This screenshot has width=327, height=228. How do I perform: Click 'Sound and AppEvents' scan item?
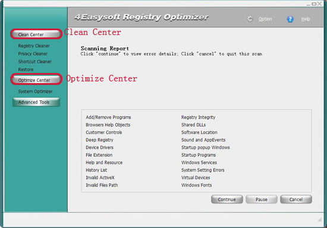pos(203,140)
